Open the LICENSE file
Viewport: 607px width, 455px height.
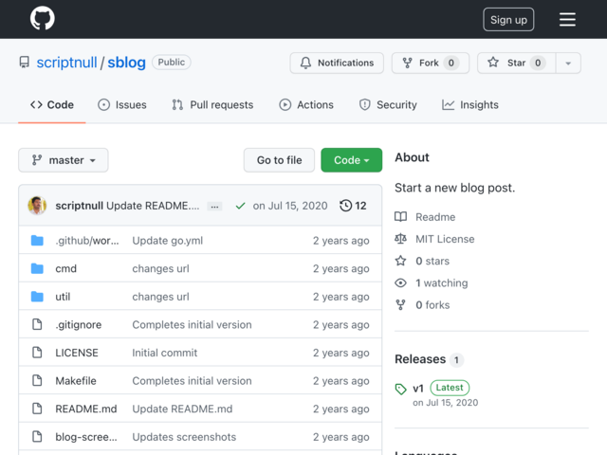pos(77,353)
